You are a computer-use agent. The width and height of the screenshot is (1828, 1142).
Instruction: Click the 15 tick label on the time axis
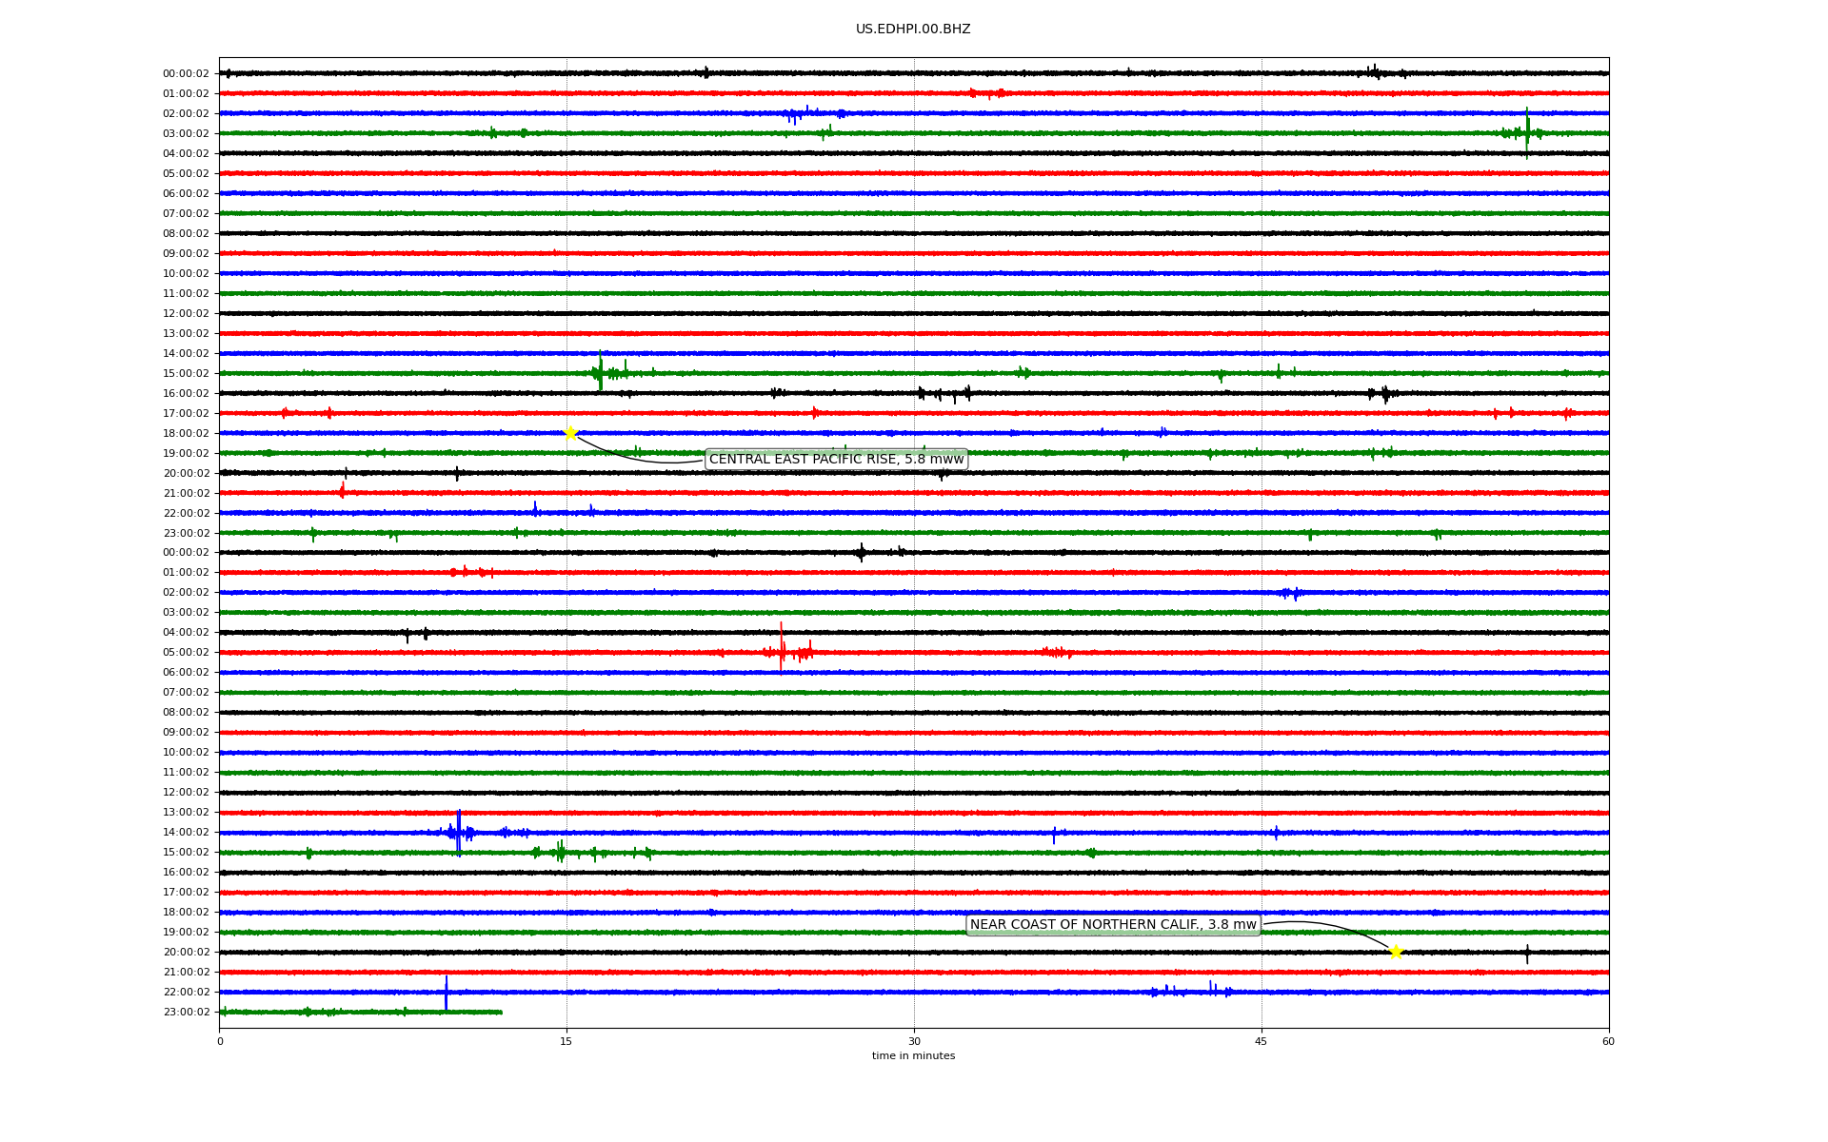[566, 1041]
